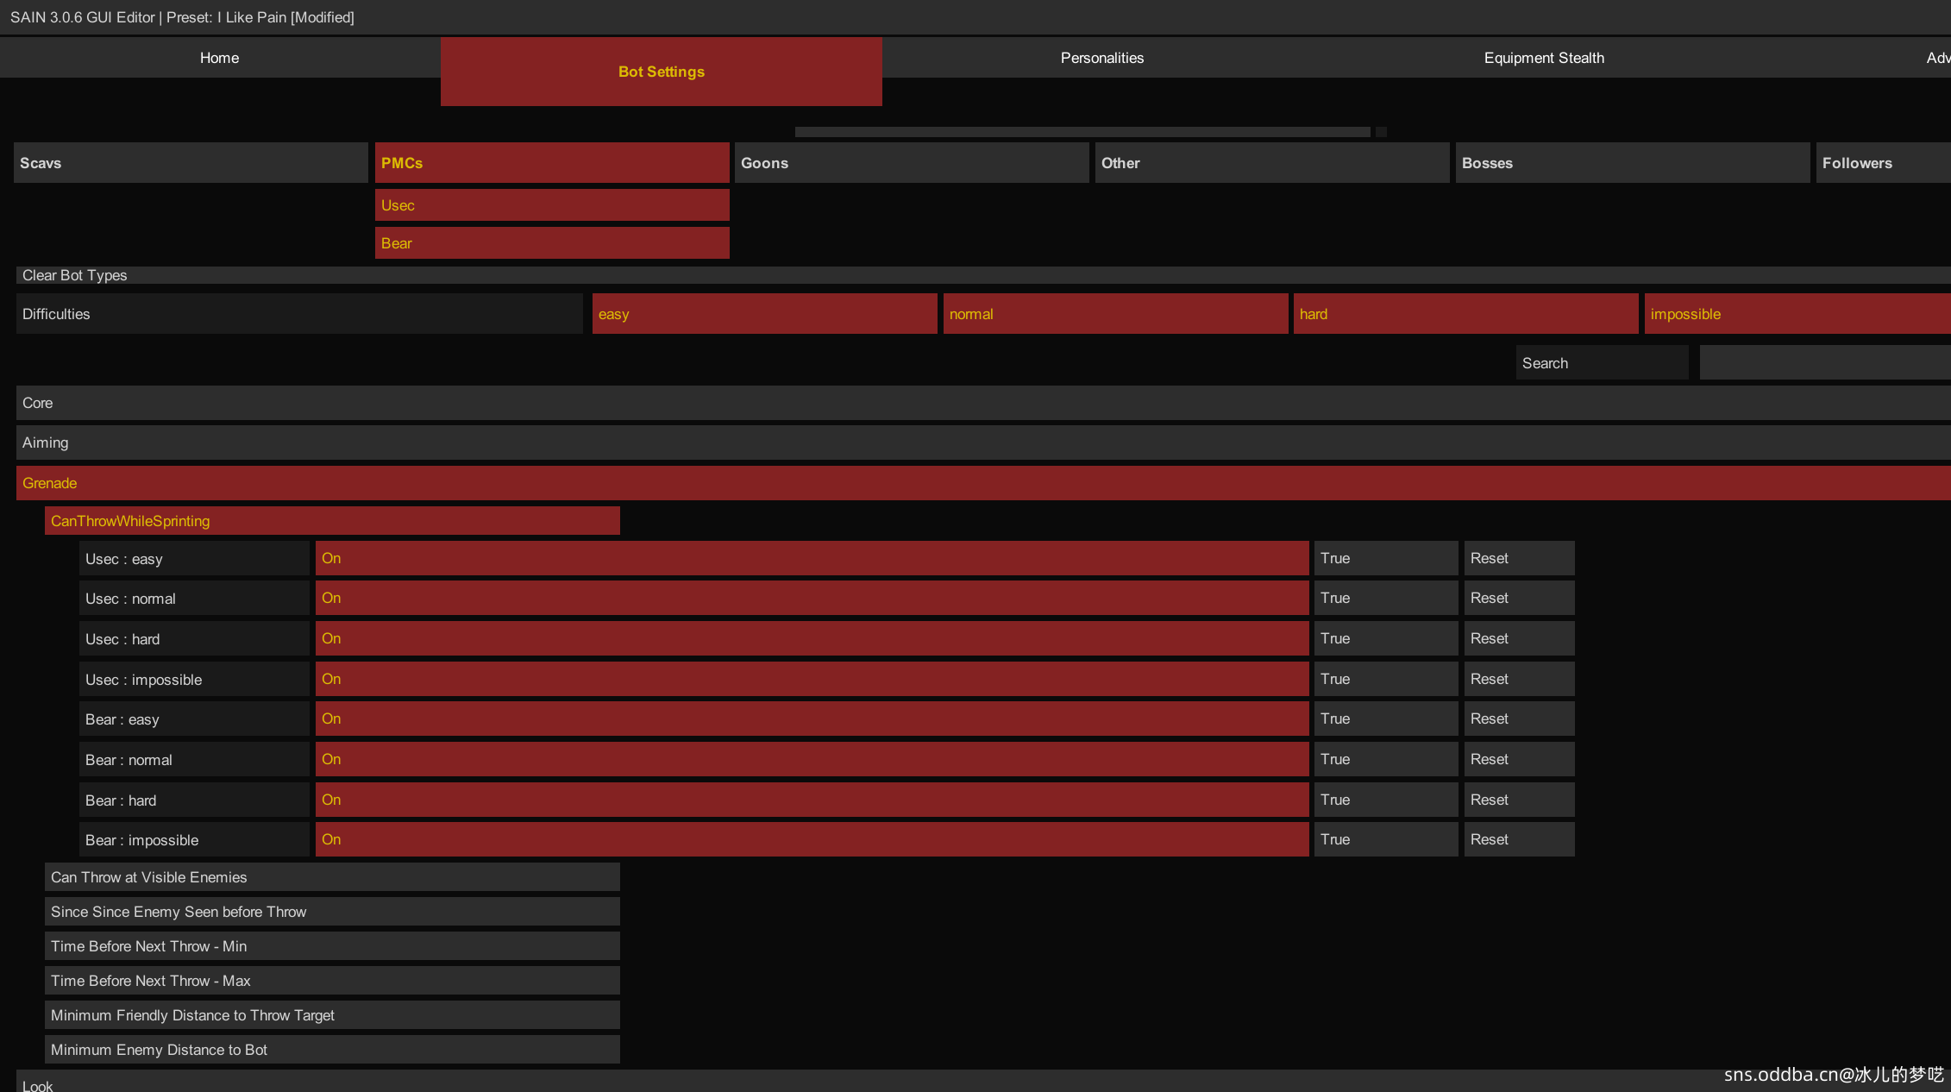Expand Time Before Next Throw - Min
Image resolution: width=1951 pixels, height=1092 pixels.
point(332,946)
